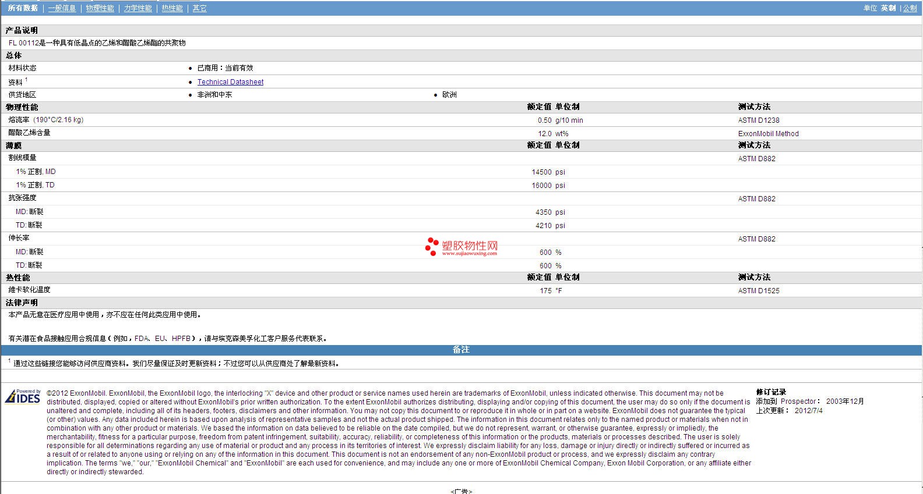Click the 伸长率 row label
The width and height of the screenshot is (923, 494).
19,238
